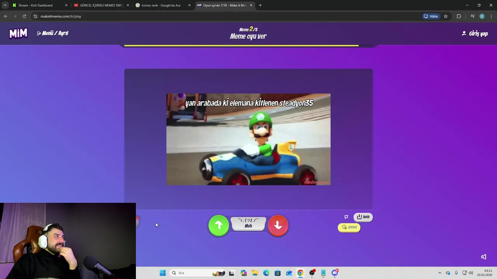Upvote the meme with green arrow
This screenshot has height=279, width=497.
(219, 225)
